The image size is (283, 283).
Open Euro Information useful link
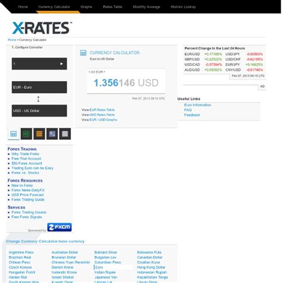point(198,105)
